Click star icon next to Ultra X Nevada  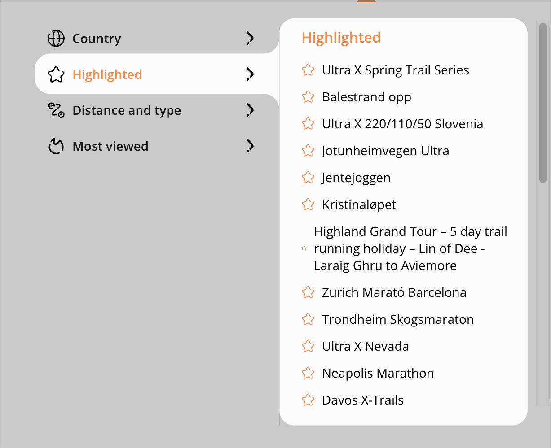308,346
